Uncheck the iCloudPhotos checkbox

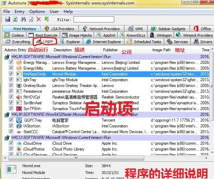tap(11, 149)
